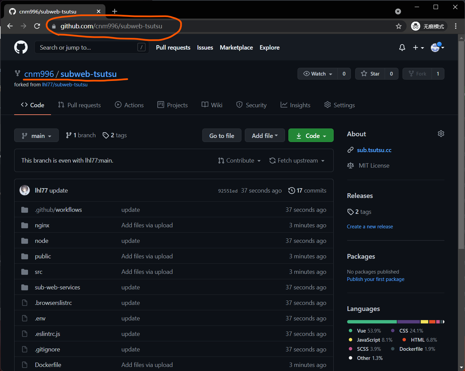465x371 pixels.
Task: Open Marketplace in top navigation
Action: [236, 48]
